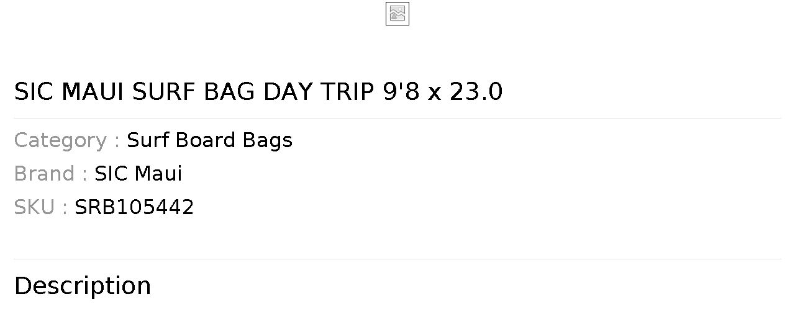Click the word 'Bags' in category value
The height and width of the screenshot is (314, 795).
pyautogui.click(x=268, y=140)
